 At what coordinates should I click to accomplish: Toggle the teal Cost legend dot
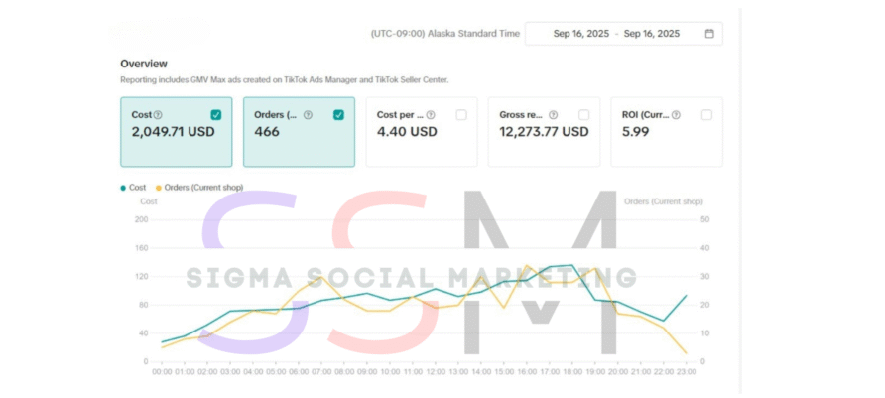123,188
